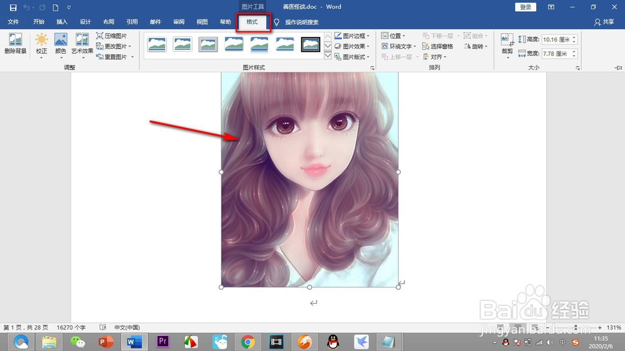Click the 宽度 width value field
The width and height of the screenshot is (625, 351).
[x=556, y=53]
